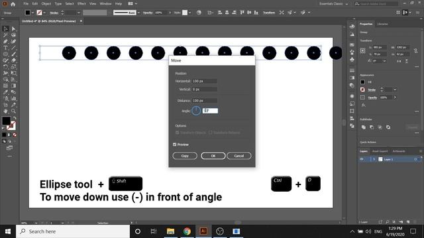The width and height of the screenshot is (424, 238).
Task: Click the angle dial in Move dialog
Action: coord(196,110)
